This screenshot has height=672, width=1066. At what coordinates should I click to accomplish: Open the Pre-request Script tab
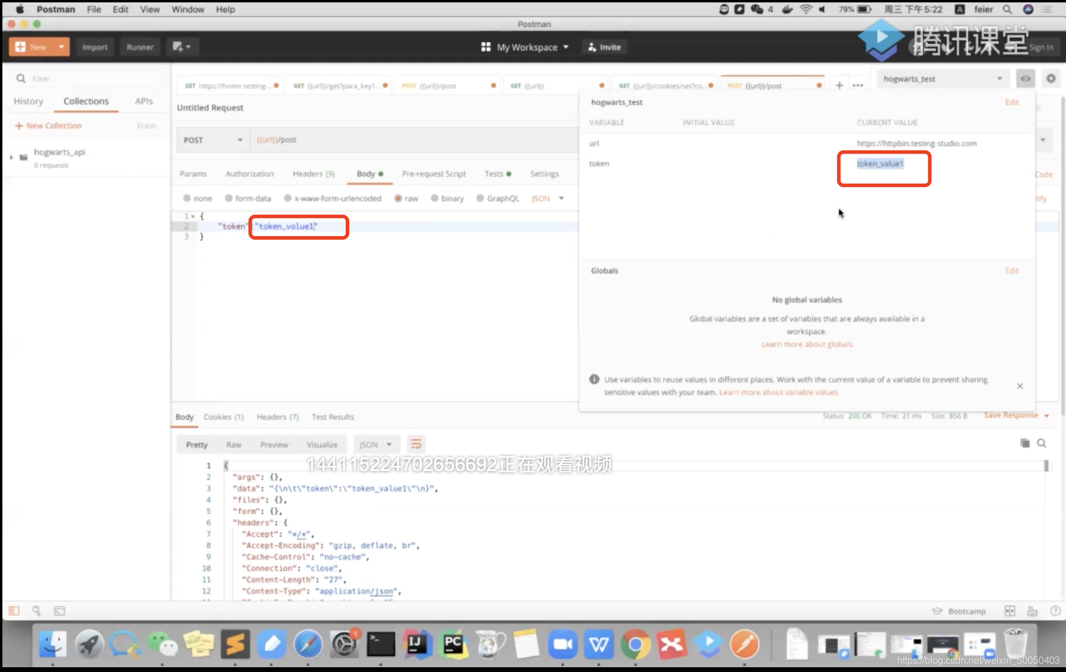(x=434, y=174)
